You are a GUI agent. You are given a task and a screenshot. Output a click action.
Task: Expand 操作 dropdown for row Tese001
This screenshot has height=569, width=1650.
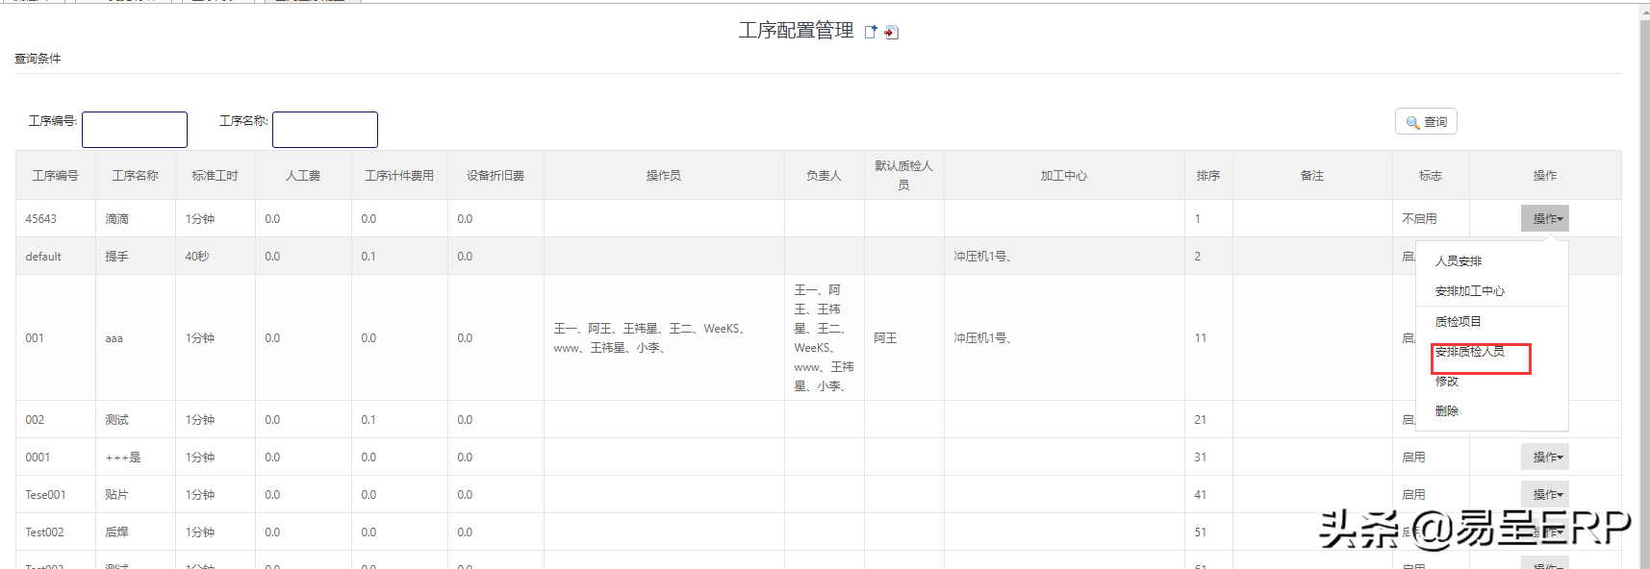click(x=1544, y=495)
